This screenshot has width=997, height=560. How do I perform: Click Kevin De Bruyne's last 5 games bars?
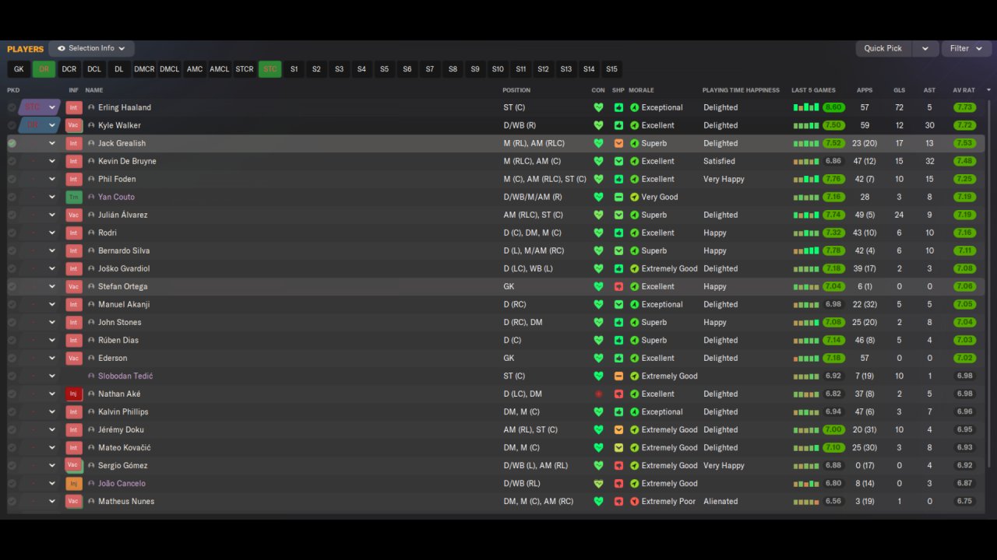click(806, 161)
